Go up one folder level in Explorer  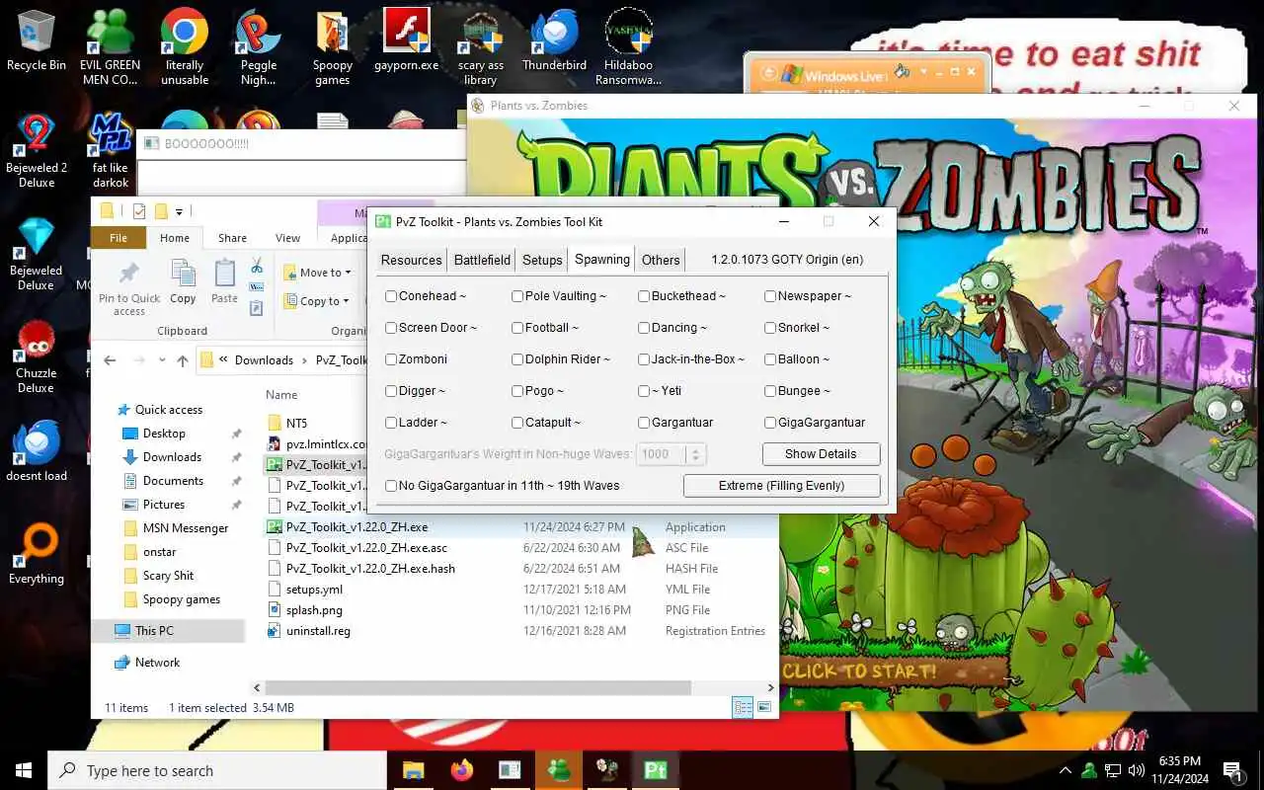pyautogui.click(x=183, y=360)
